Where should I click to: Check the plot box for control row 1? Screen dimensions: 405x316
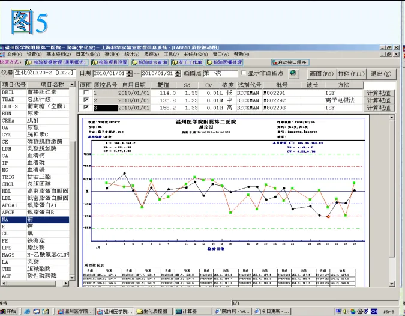pos(85,93)
